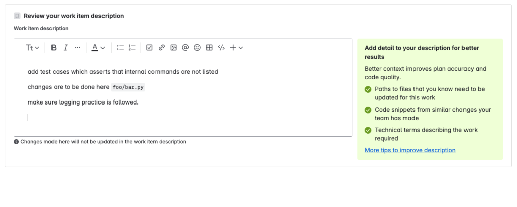Insert a link via chain icon
This screenshot has width=517, height=207.
click(x=162, y=48)
